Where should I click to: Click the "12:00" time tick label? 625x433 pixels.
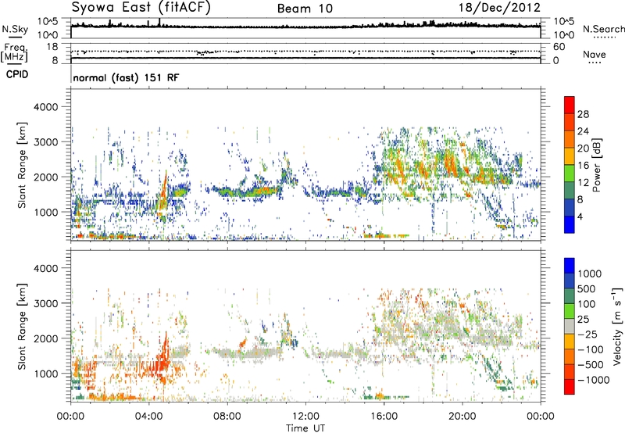pos(305,417)
